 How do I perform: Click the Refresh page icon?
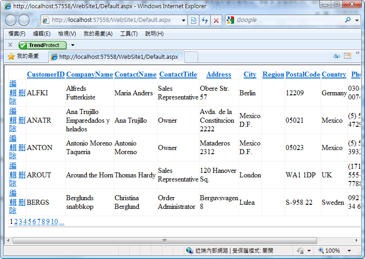pyautogui.click(x=205, y=20)
